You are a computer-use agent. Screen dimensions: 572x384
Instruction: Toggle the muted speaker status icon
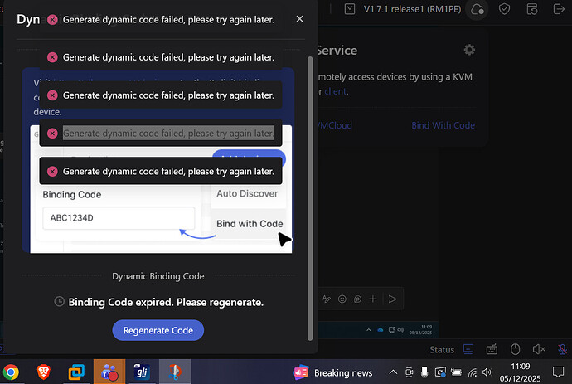pos(538,349)
